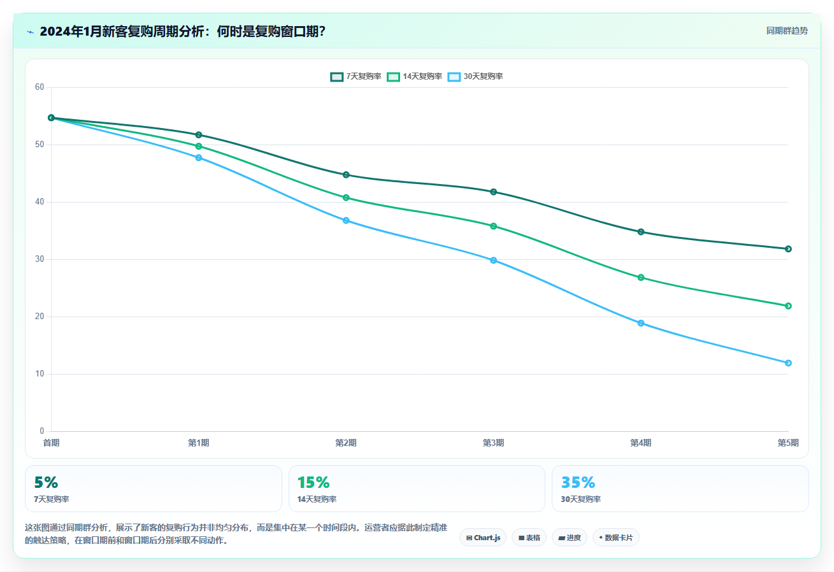This screenshot has height=572, width=834.
Task: Select the 30天复购率 data point at 第3期
Action: (494, 261)
